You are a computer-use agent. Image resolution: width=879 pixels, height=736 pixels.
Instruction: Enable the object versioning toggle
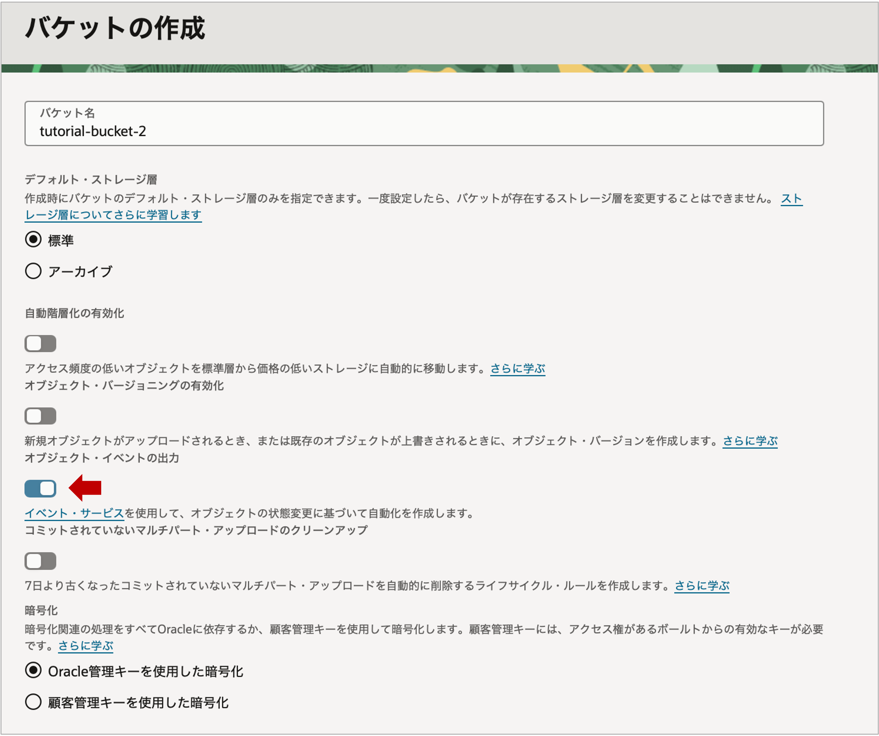point(40,416)
